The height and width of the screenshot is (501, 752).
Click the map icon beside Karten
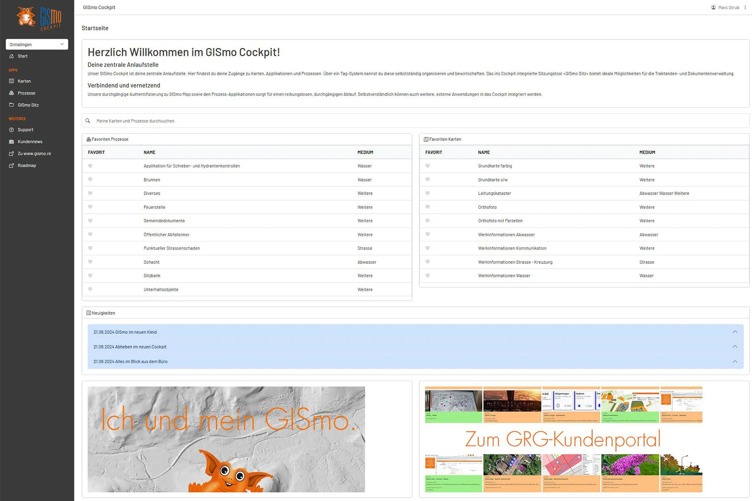[11, 81]
